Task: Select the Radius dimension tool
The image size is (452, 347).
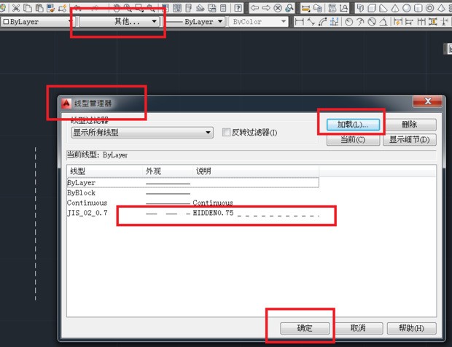Action: 348,22
